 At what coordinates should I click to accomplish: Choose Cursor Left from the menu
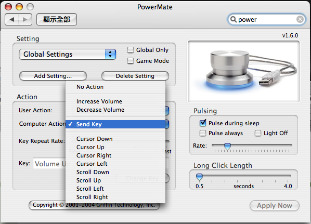tap(115, 164)
